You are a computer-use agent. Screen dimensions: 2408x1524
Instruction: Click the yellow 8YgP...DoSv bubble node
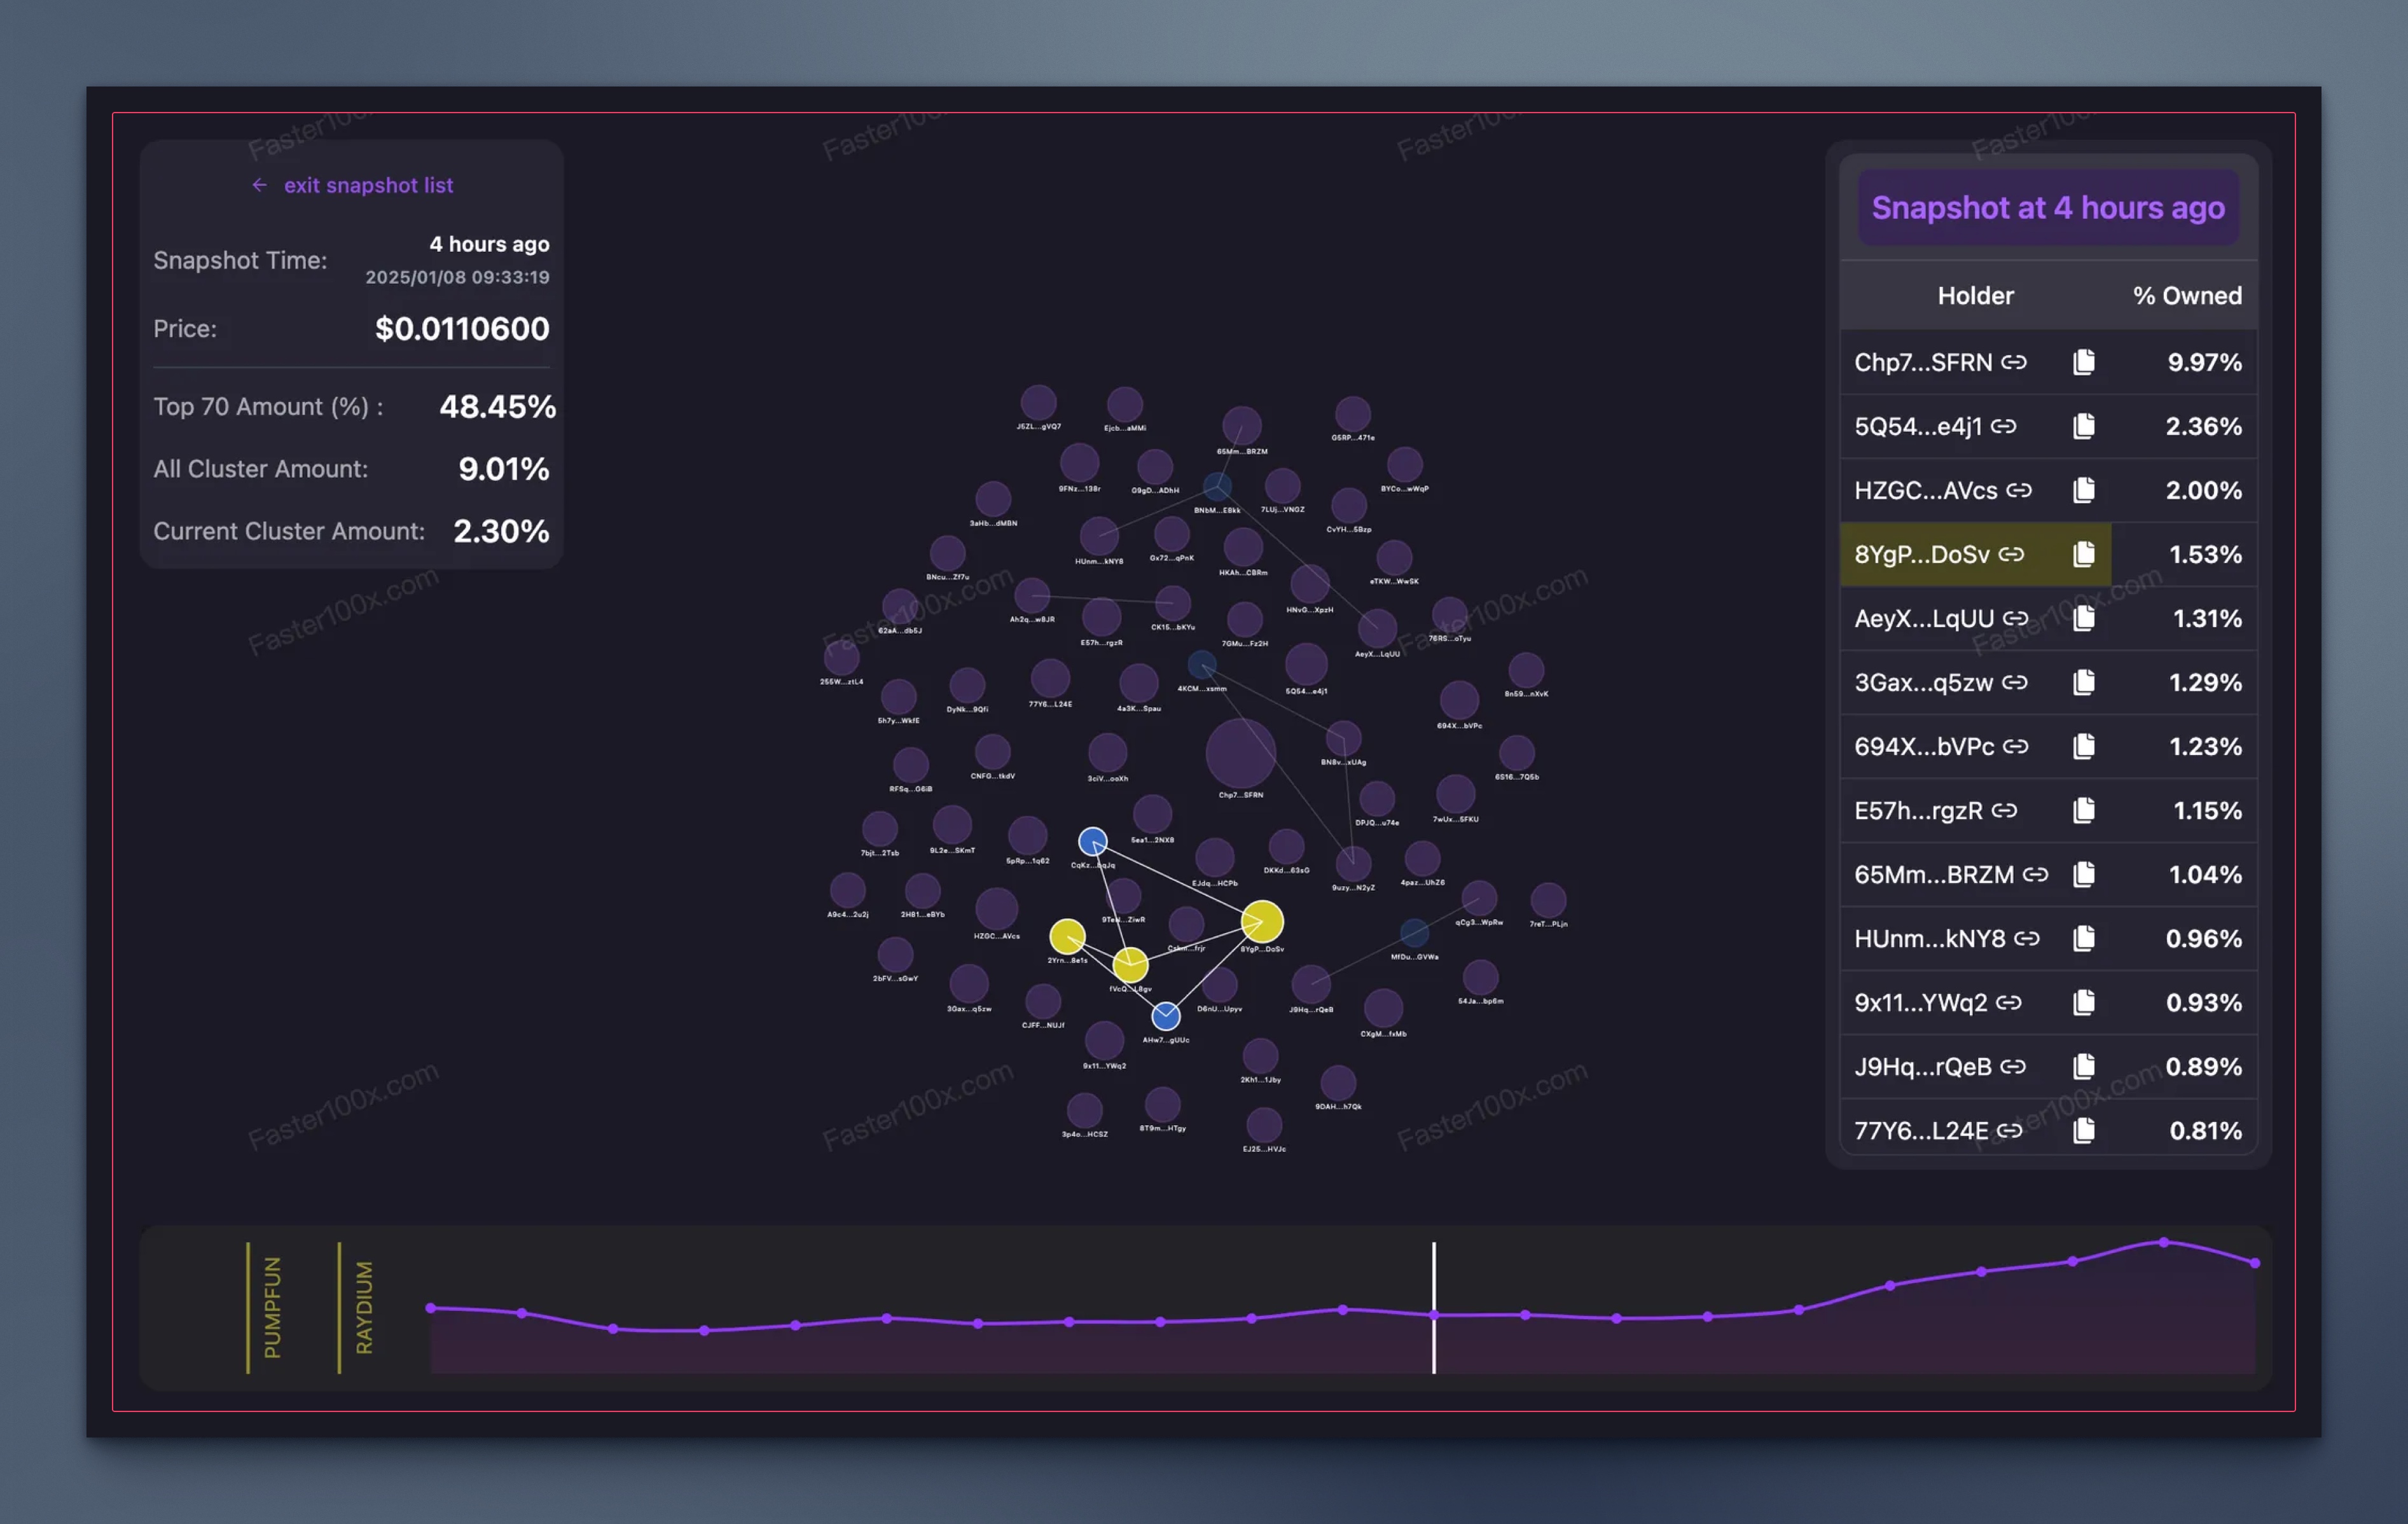pos(1262,921)
